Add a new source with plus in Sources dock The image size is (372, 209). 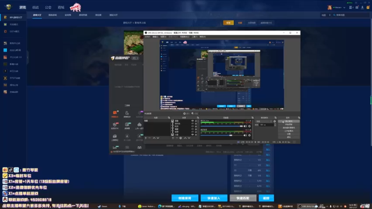(x=173, y=138)
